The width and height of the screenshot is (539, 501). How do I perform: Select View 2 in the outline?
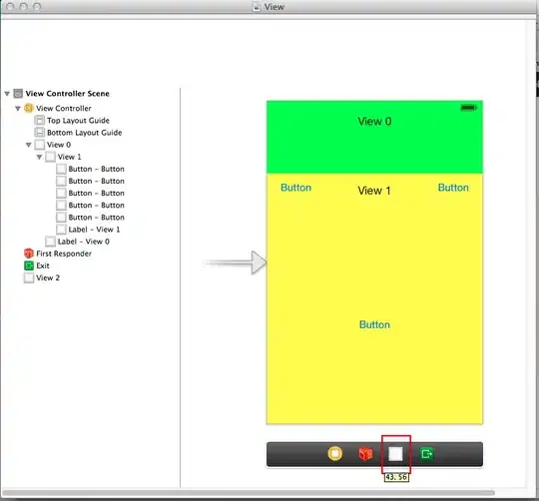pos(42,277)
